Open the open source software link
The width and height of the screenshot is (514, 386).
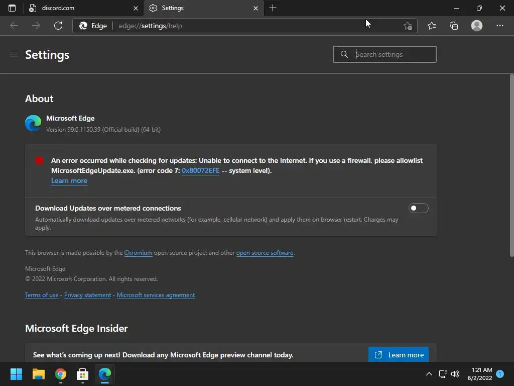265,253
